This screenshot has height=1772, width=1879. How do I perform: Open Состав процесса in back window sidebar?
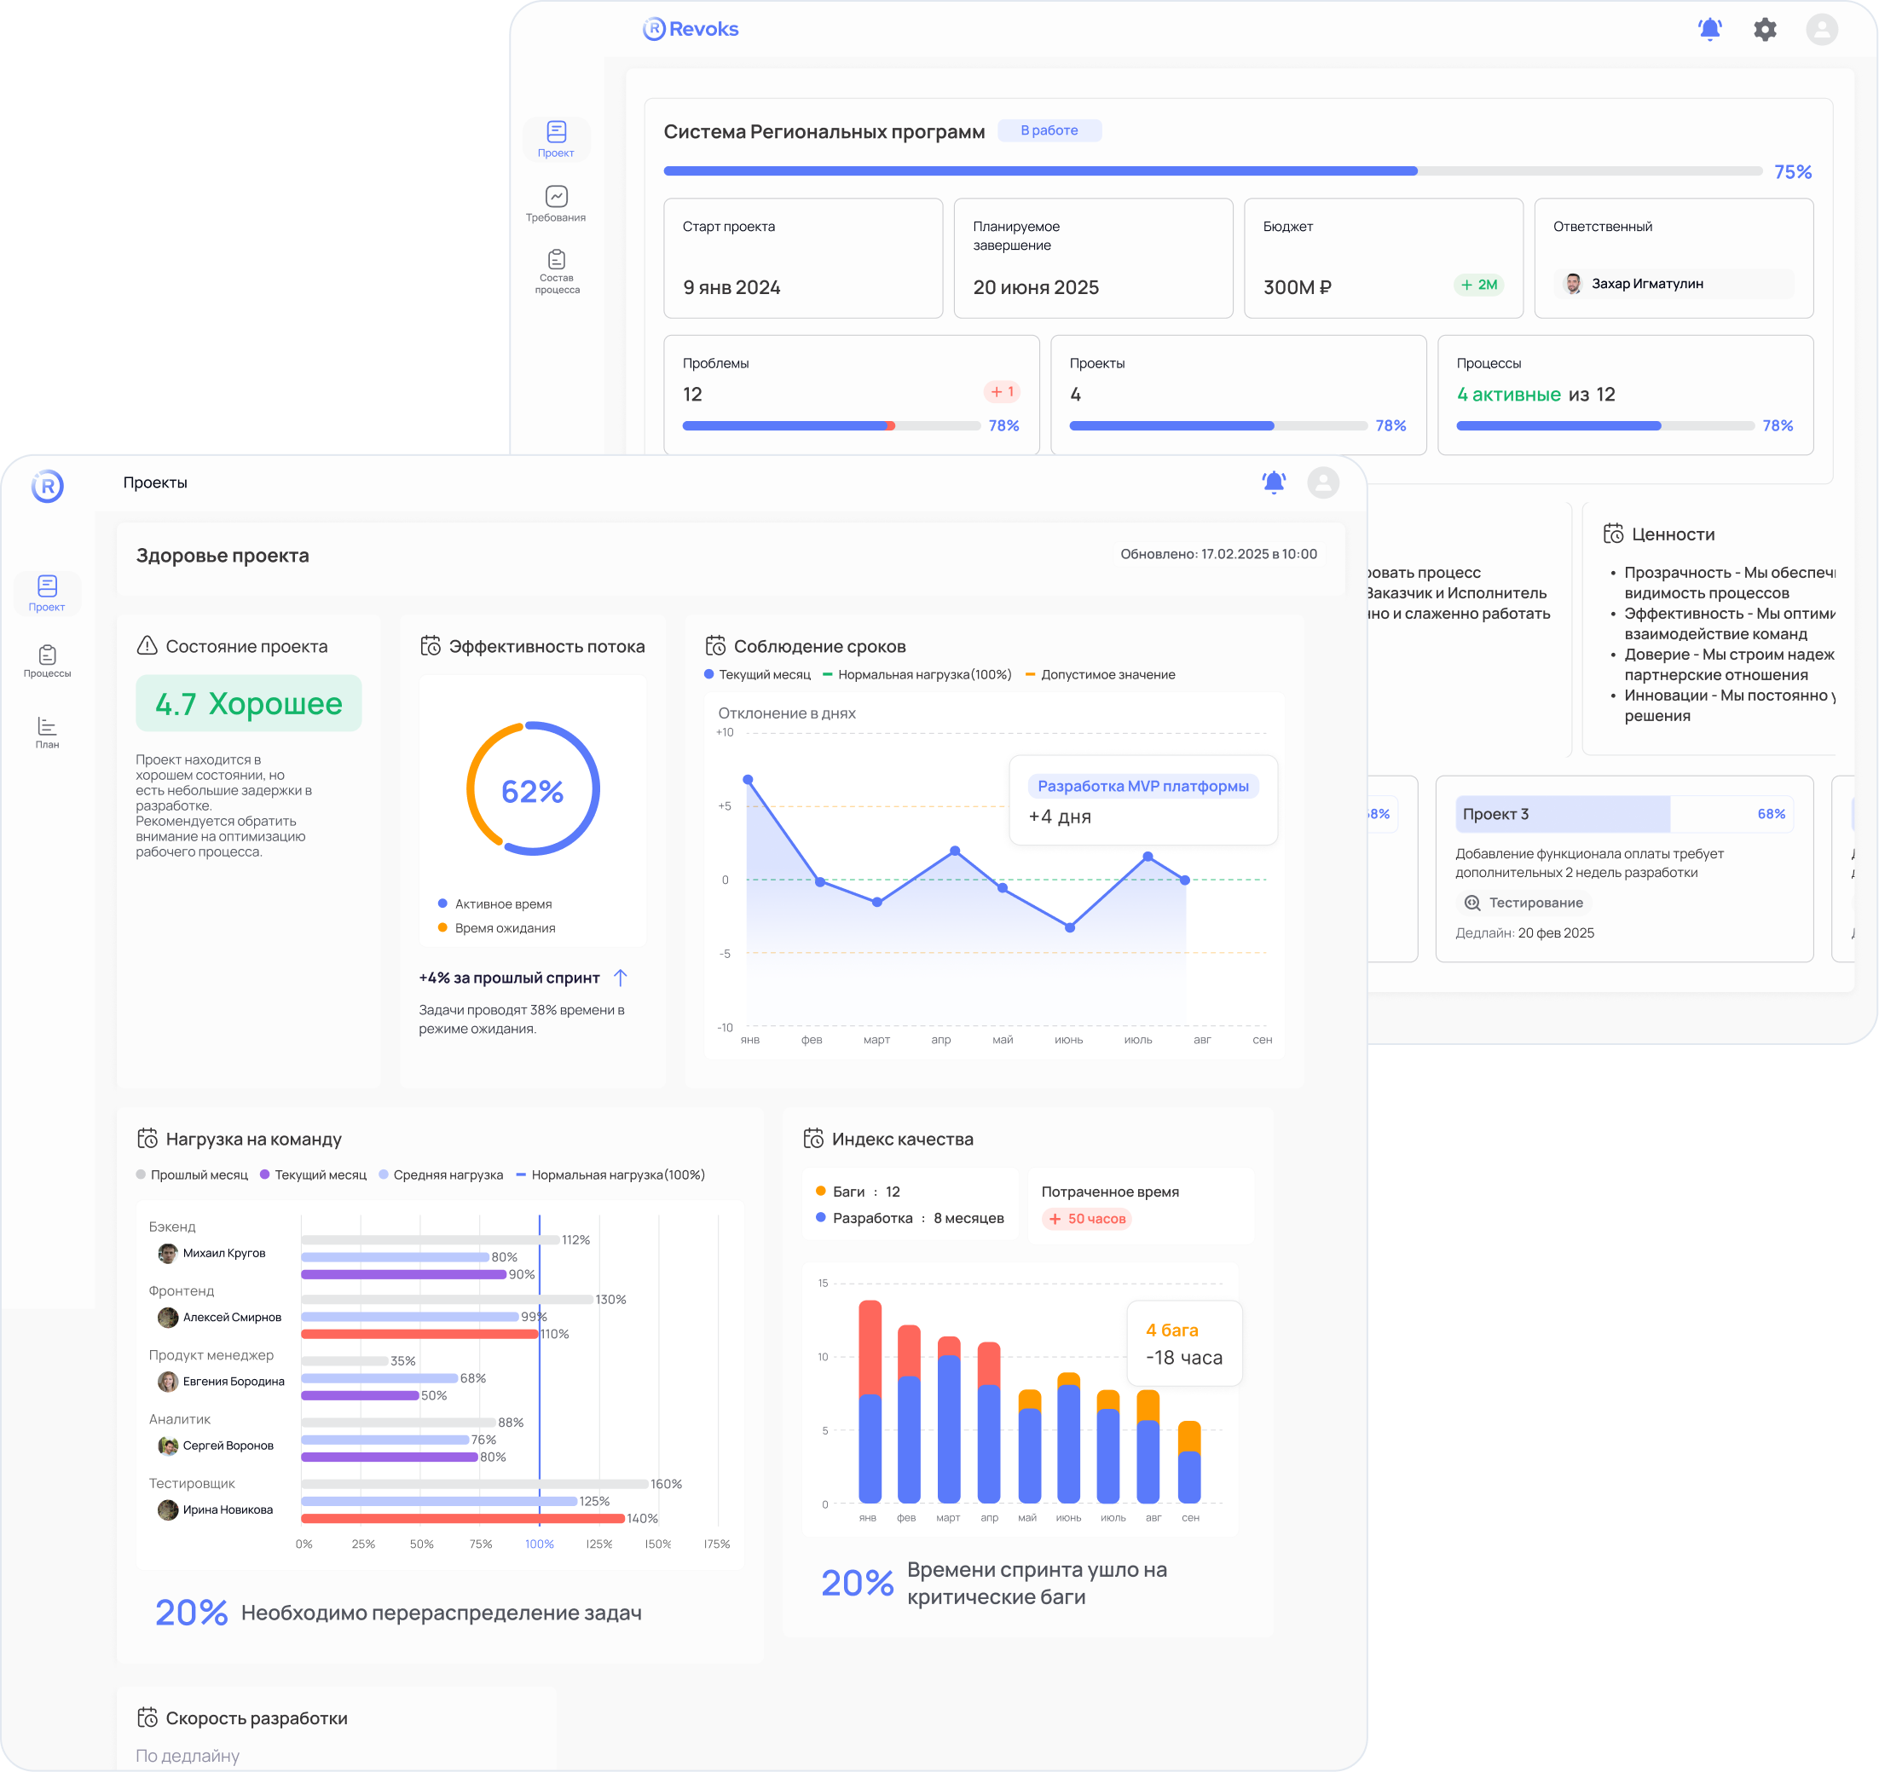[x=556, y=271]
